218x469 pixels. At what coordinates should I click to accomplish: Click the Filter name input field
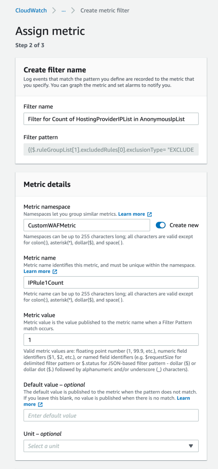point(111,119)
